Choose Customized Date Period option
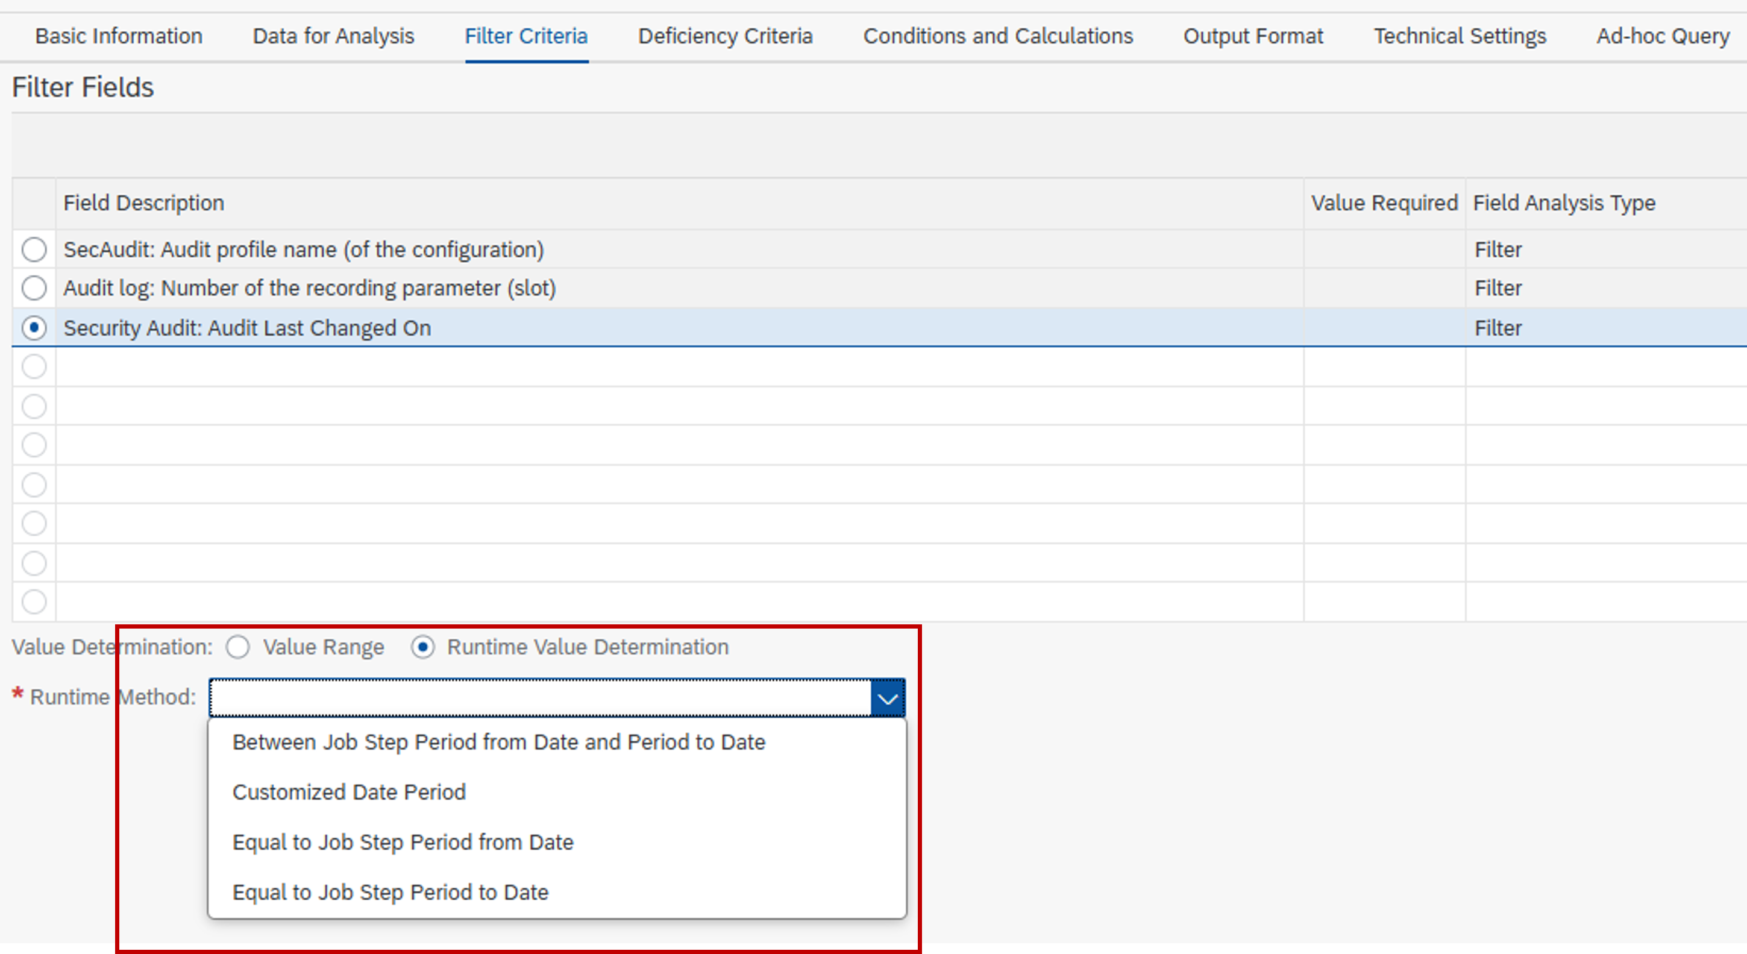Image resolution: width=1747 pixels, height=954 pixels. pos(348,792)
